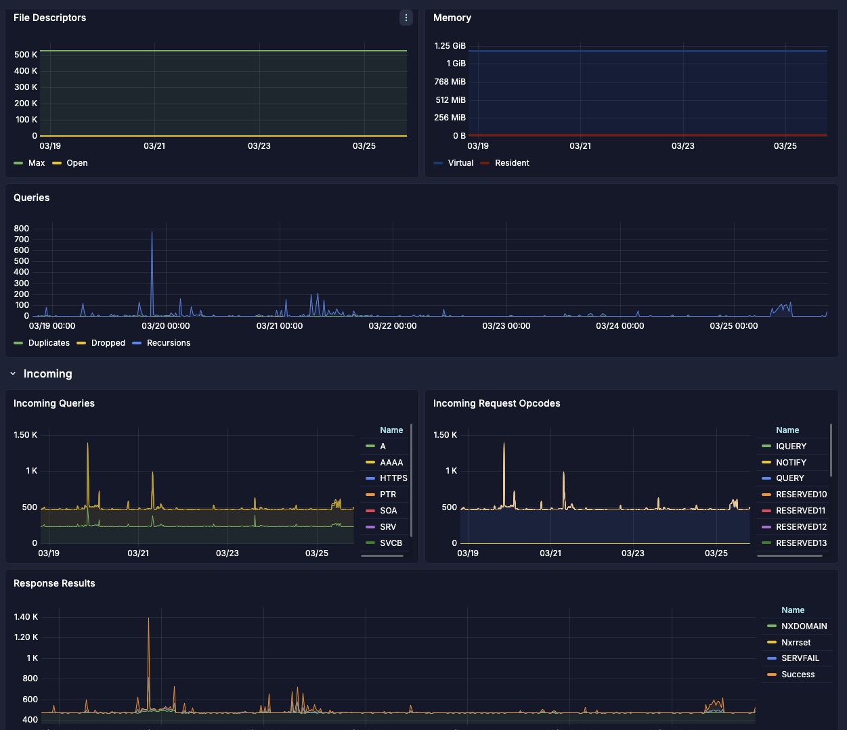Select the NOTIFY opcode series
The height and width of the screenshot is (730, 847).
click(x=792, y=463)
